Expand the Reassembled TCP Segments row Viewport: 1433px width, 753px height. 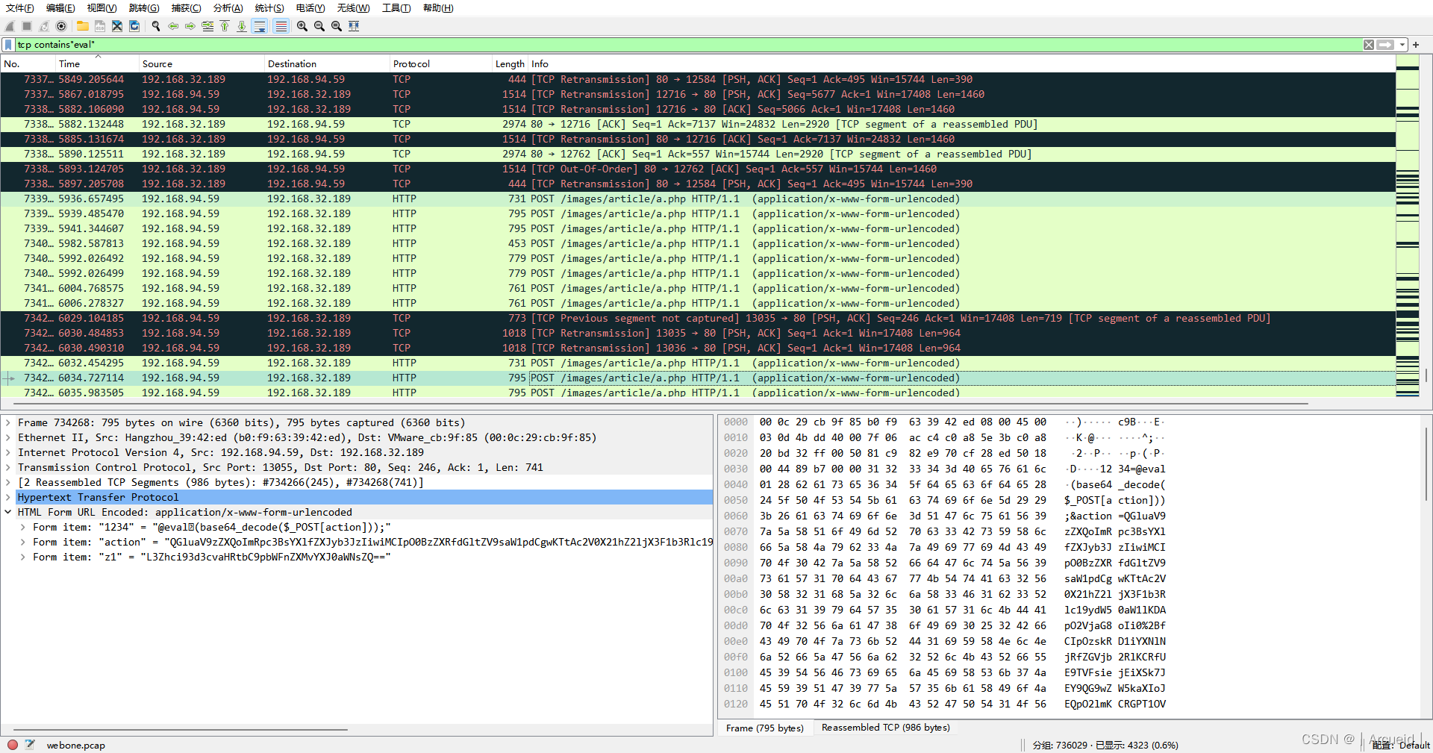8,483
